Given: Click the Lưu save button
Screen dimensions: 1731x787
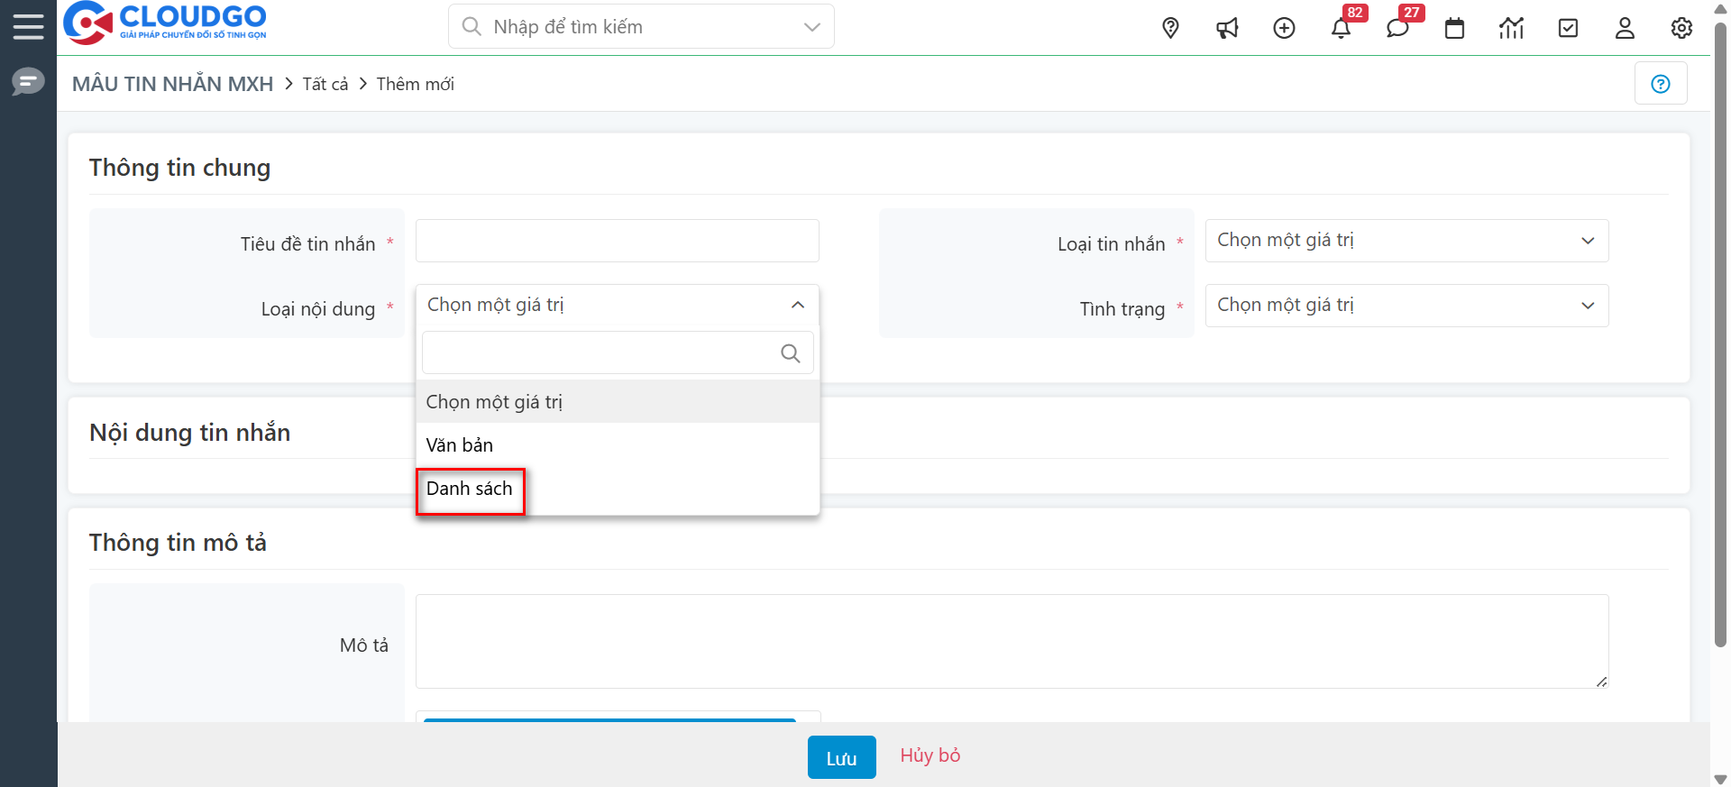Looking at the screenshot, I should click(841, 757).
